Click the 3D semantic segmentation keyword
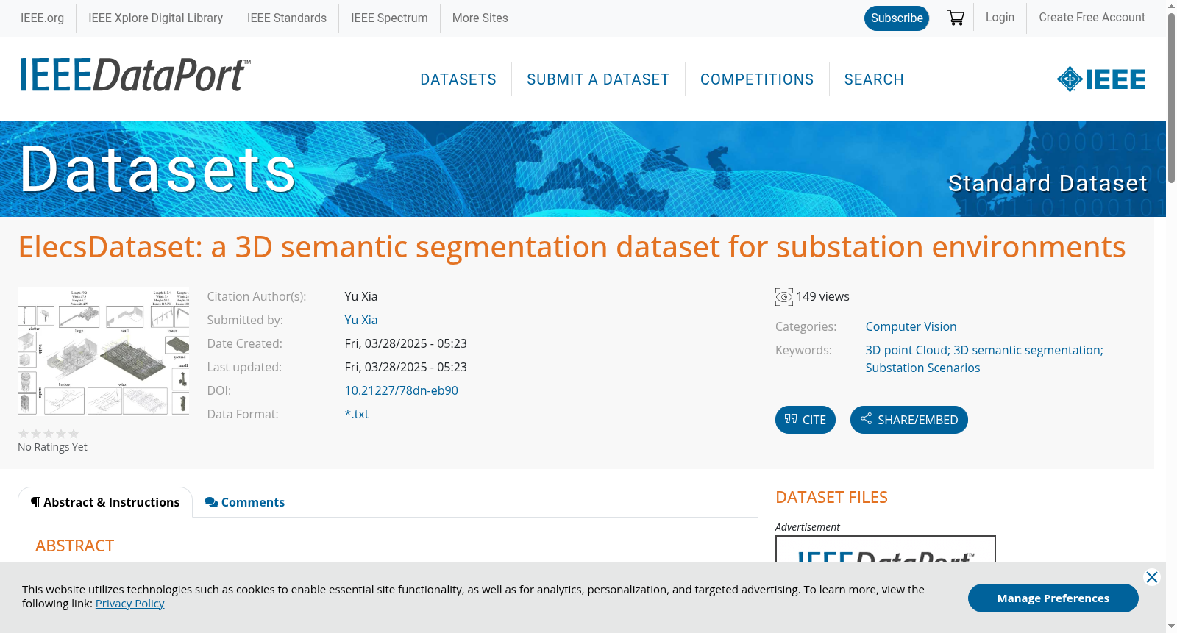Image resolution: width=1177 pixels, height=633 pixels. pyautogui.click(x=1028, y=351)
